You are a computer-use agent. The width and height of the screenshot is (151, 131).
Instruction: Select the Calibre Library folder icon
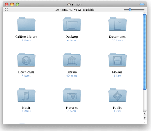(x=26, y=24)
